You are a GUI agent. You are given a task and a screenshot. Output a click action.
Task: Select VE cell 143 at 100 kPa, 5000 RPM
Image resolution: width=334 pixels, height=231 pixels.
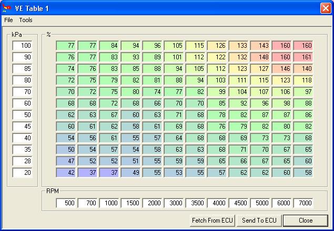[x=260, y=46]
